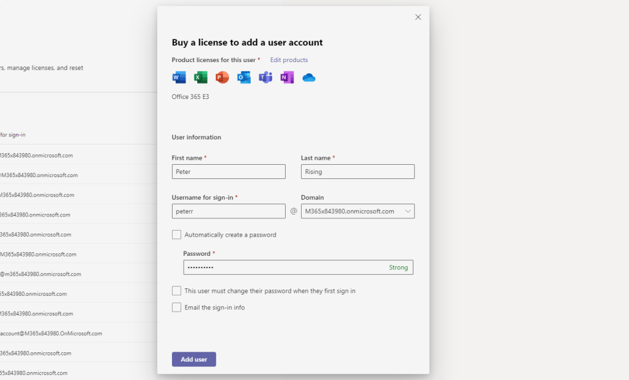Screen dimensions: 629x380
Task: Expand the Domain dropdown chevron
Action: [408, 212]
